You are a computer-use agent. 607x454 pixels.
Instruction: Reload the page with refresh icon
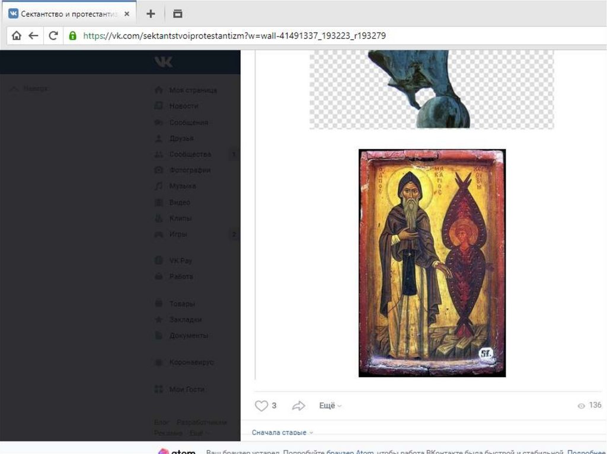[x=53, y=36]
